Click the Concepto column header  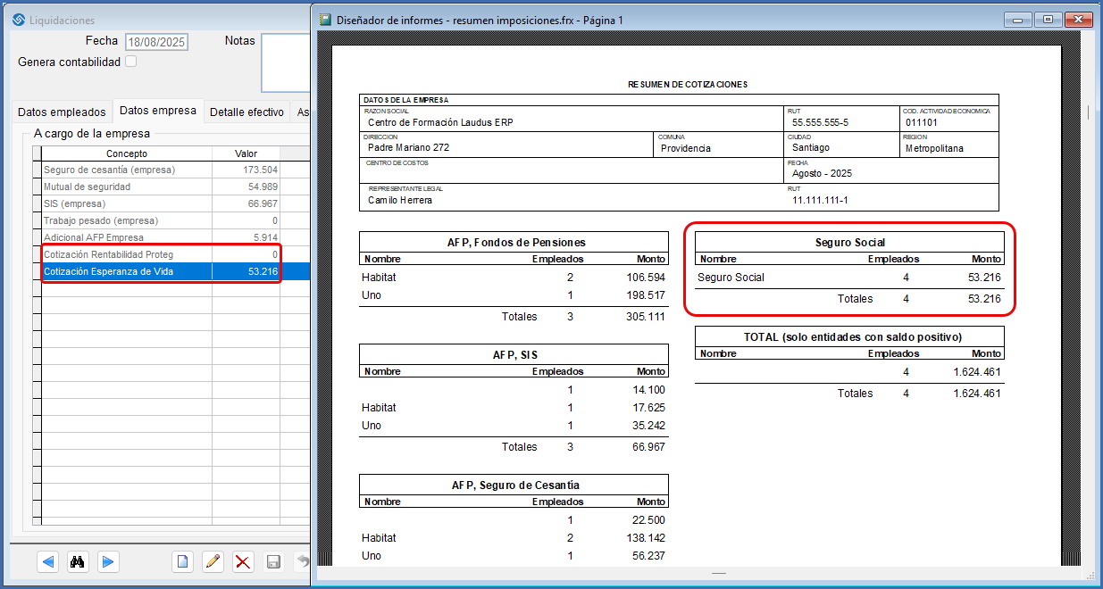(126, 153)
